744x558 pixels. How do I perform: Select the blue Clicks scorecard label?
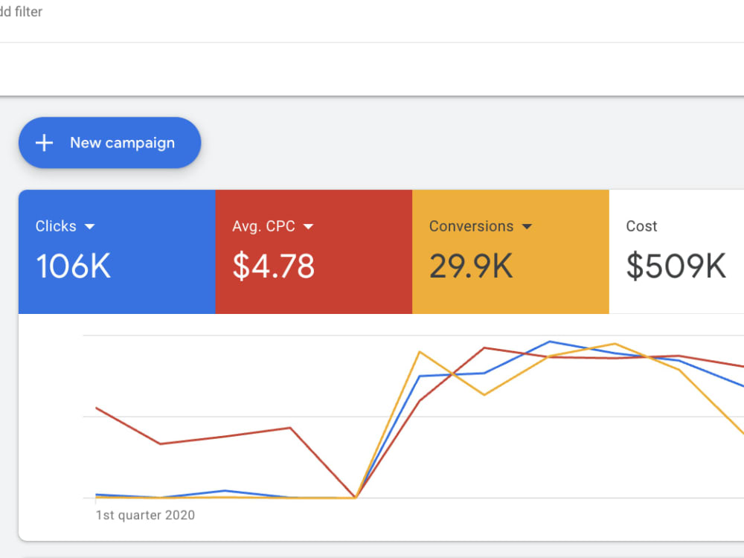pyautogui.click(x=56, y=226)
